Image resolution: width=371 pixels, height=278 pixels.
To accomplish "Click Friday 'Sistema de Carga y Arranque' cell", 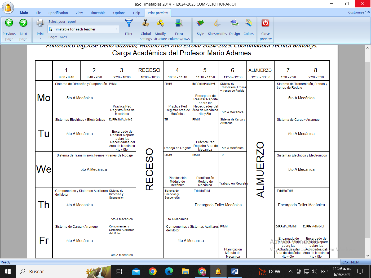I will 80,241.
